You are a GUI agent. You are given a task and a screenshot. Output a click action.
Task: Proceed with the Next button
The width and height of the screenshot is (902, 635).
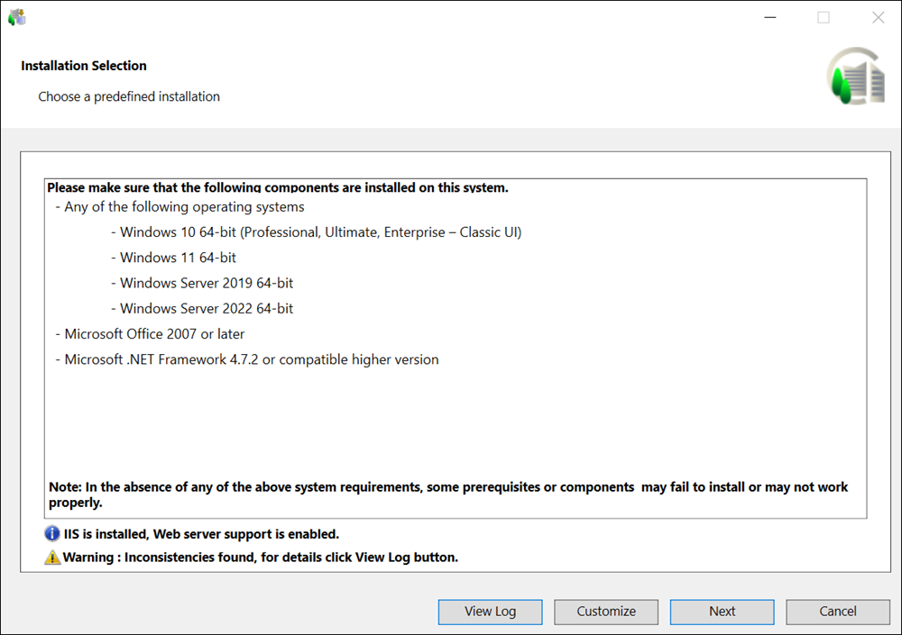[722, 612]
